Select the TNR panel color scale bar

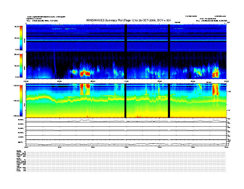pos(21,101)
